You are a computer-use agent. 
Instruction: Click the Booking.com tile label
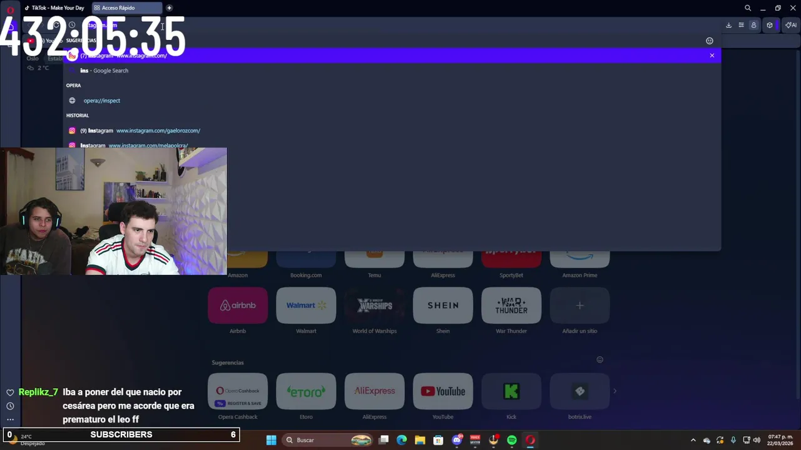pyautogui.click(x=306, y=275)
